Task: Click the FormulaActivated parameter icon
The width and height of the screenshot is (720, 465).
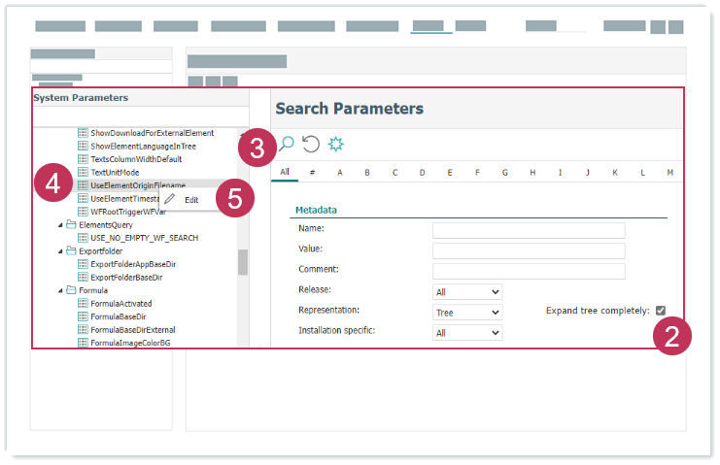Action: [x=83, y=303]
